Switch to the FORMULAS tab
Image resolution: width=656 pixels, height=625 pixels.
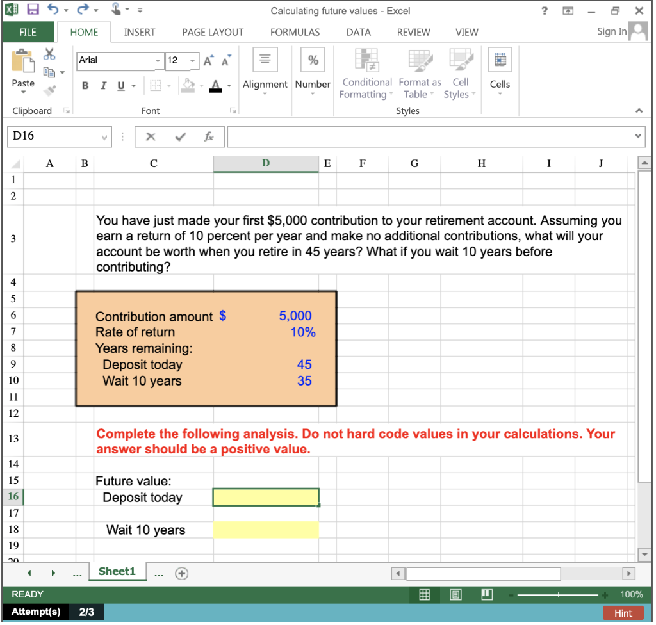295,32
